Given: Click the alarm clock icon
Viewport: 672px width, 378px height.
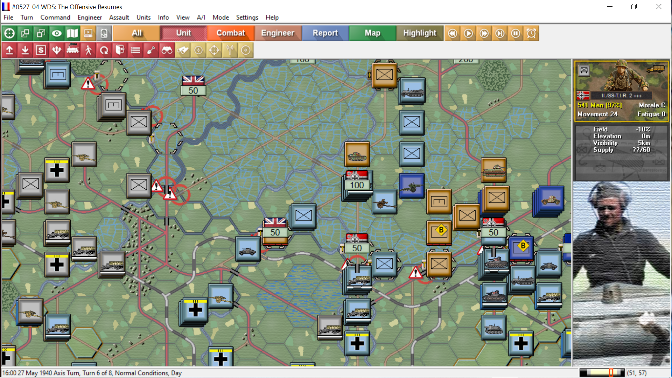Looking at the screenshot, I should 531,33.
